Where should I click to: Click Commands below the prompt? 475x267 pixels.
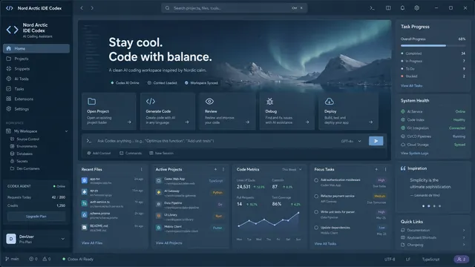[x=131, y=154]
